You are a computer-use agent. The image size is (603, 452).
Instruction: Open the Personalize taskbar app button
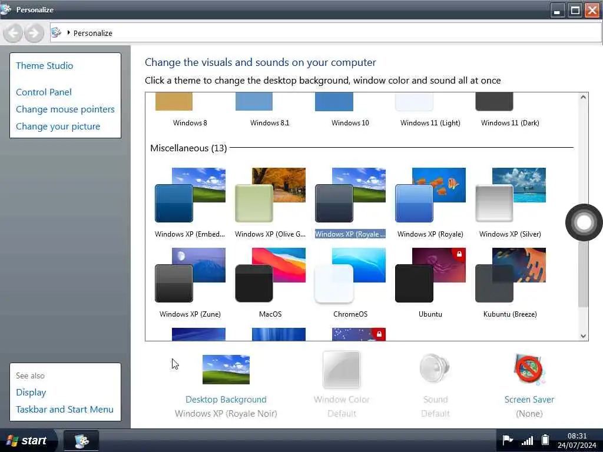pyautogui.click(x=81, y=440)
